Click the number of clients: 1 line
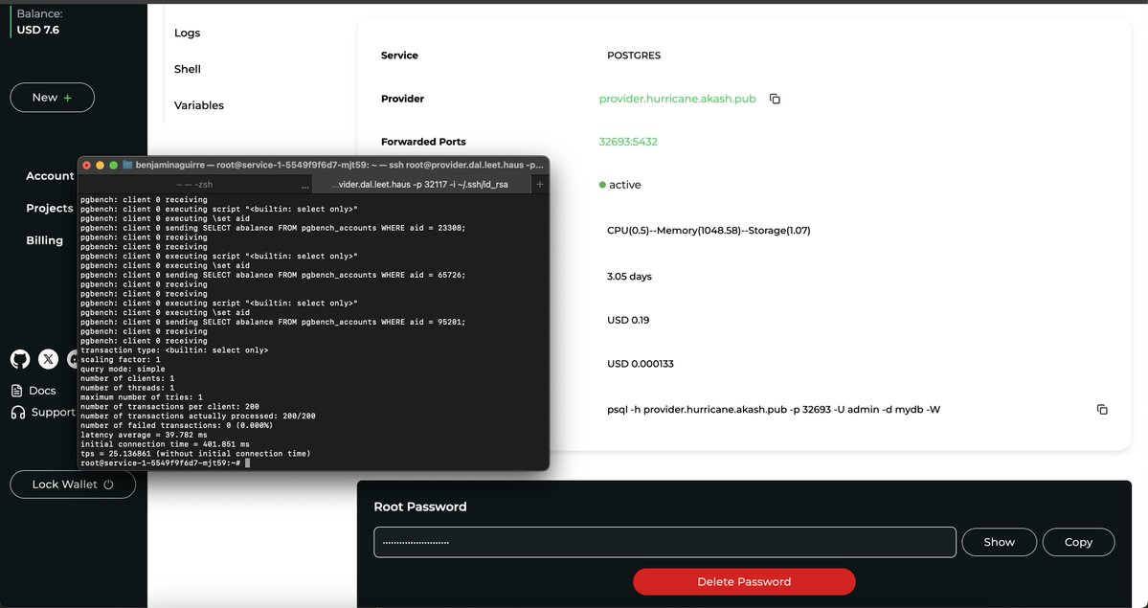 coord(127,379)
